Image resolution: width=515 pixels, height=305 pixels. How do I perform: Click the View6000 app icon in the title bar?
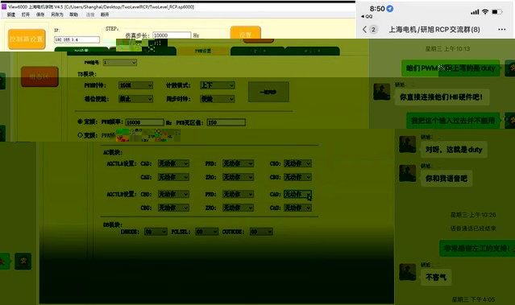4,6
